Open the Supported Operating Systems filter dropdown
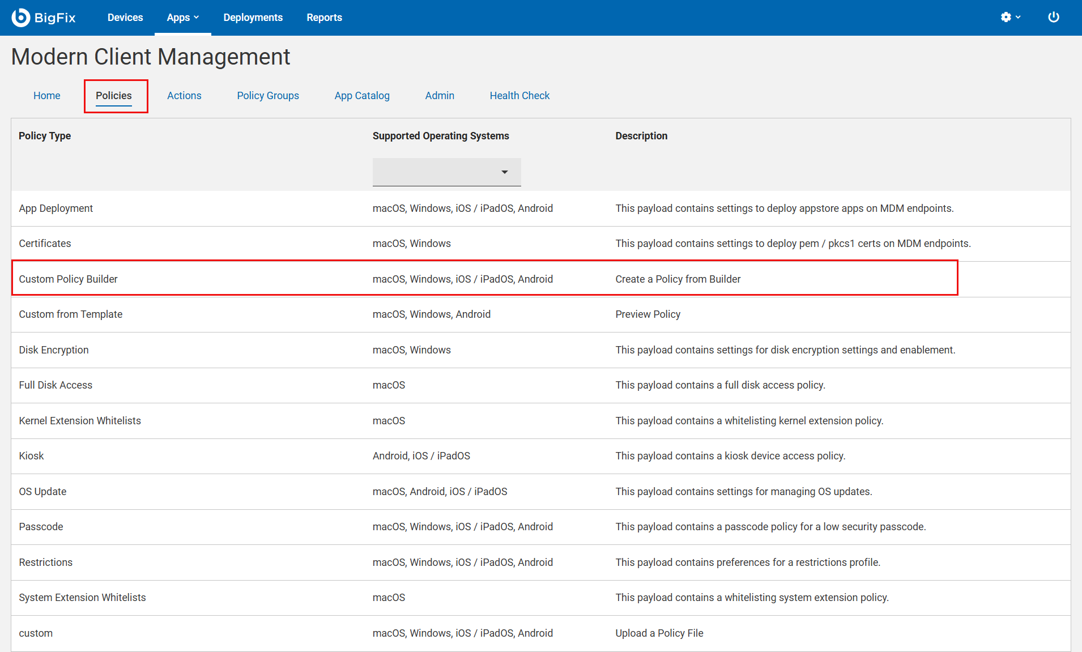1082x652 pixels. point(446,172)
